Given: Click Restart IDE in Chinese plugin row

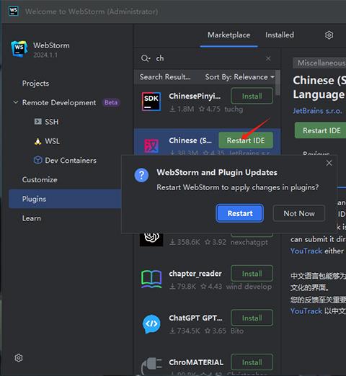Looking at the screenshot, I should [x=246, y=140].
